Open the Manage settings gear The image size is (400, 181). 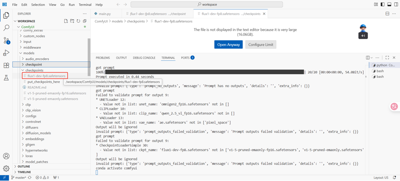6,169
